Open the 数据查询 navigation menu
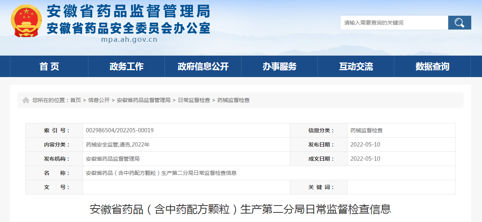Image resolution: width=482 pixels, height=222 pixels. [432, 66]
